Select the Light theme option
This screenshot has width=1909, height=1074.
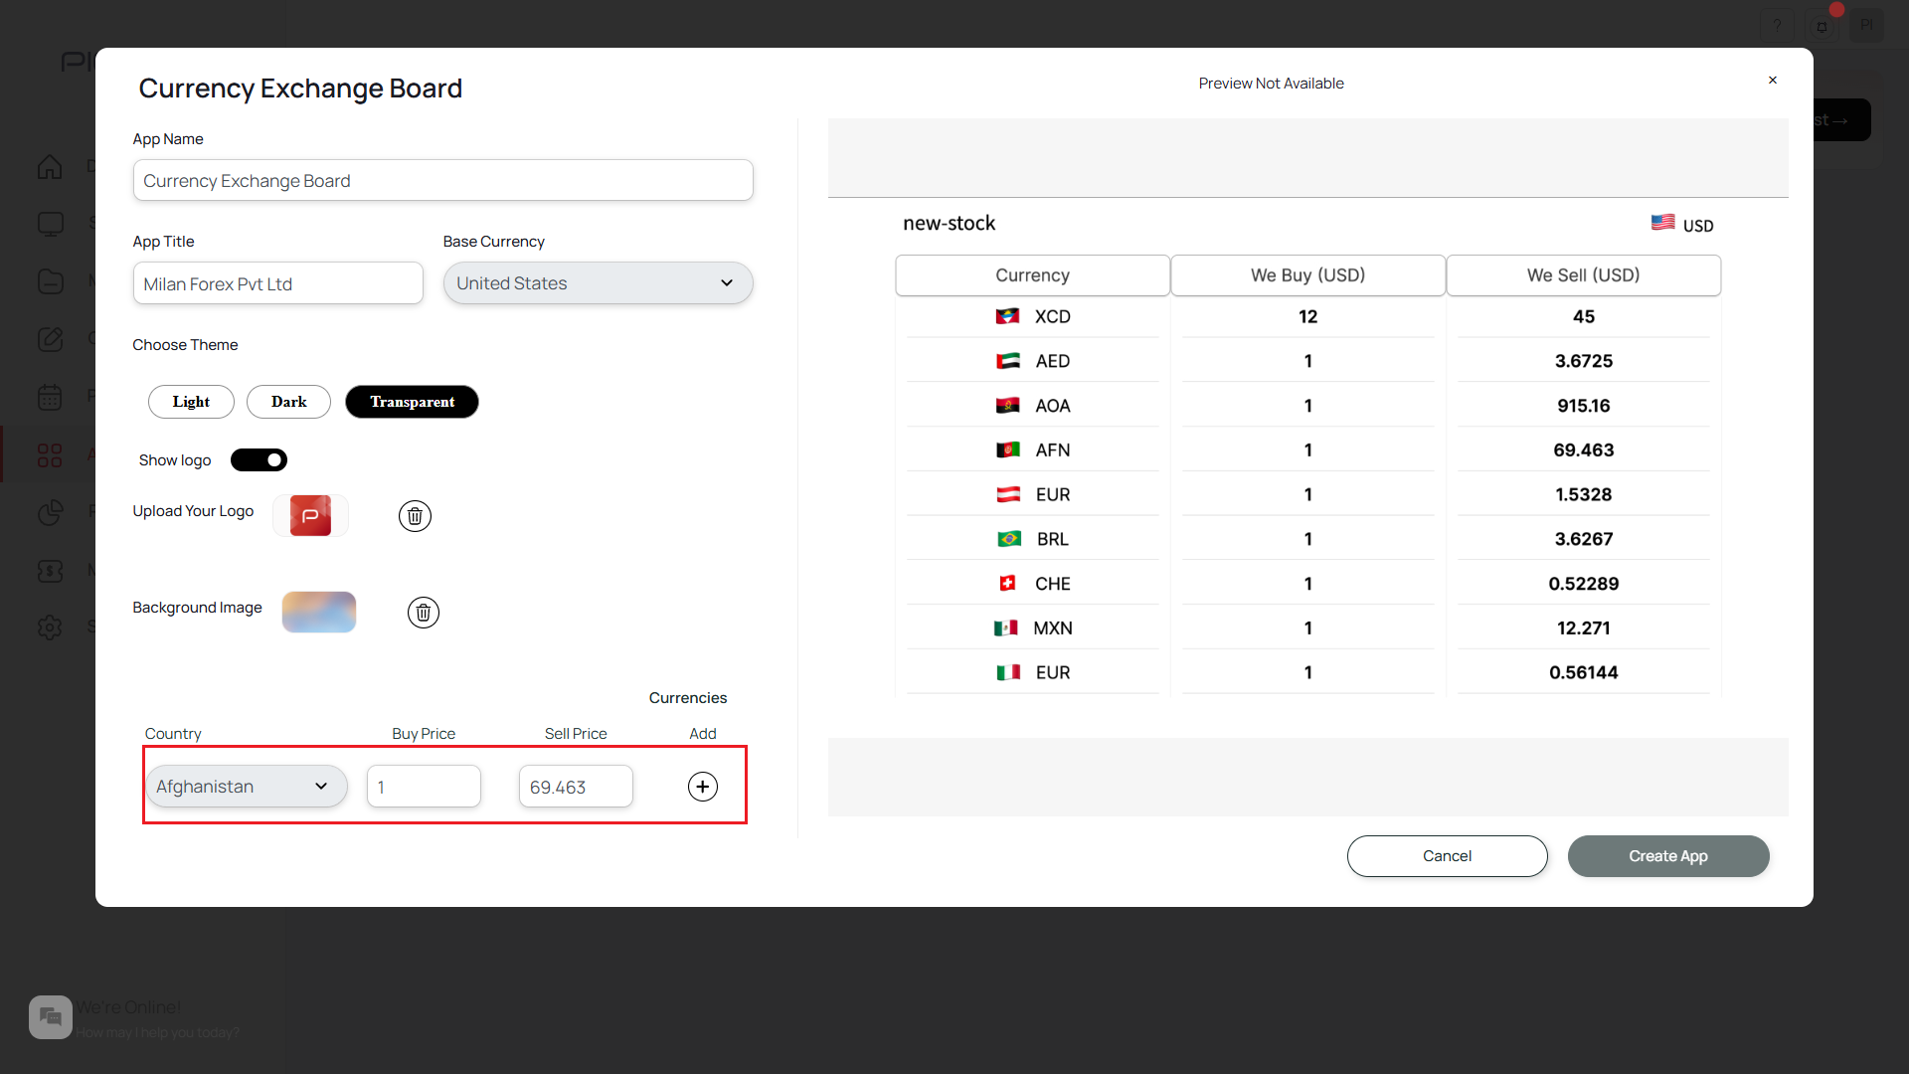[190, 402]
